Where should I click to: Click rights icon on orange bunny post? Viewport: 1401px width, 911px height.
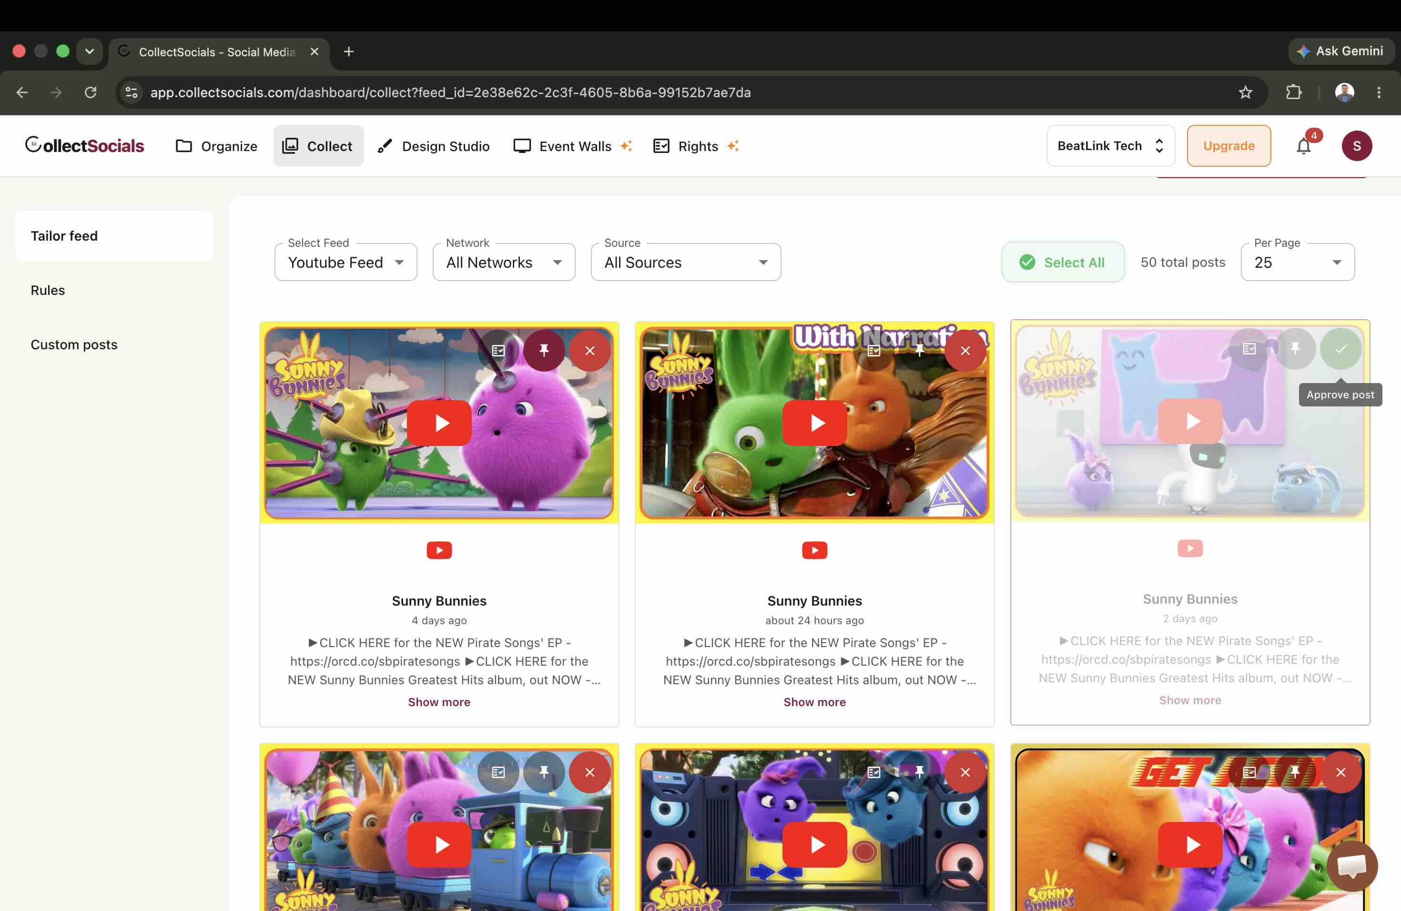click(x=1249, y=772)
